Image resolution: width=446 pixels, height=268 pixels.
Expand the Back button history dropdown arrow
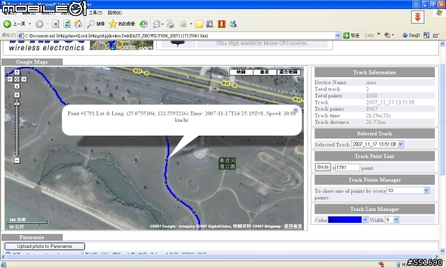[x=29, y=24]
